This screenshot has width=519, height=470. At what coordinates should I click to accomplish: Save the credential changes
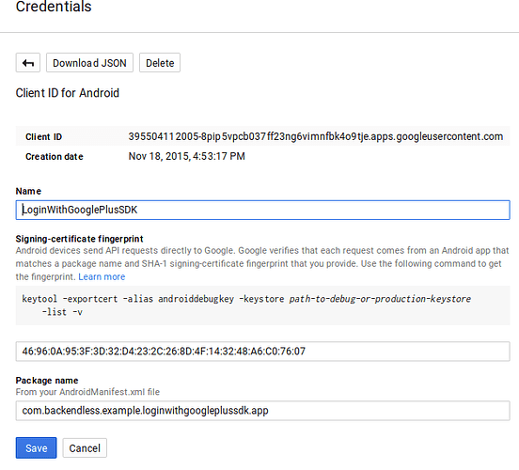36,448
